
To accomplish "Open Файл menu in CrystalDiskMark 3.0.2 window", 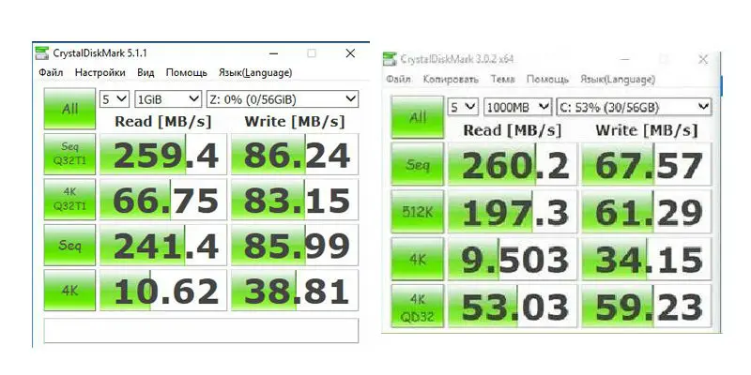I will point(398,79).
